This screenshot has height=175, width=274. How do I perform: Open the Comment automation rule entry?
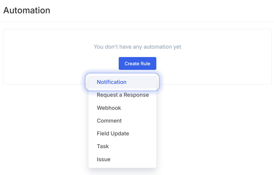coord(109,121)
